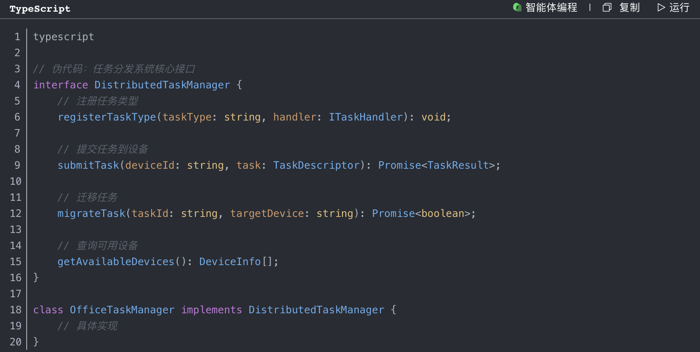This screenshot has height=352, width=700.
Task: Click the getAvailableDevices method name
Action: coord(116,261)
